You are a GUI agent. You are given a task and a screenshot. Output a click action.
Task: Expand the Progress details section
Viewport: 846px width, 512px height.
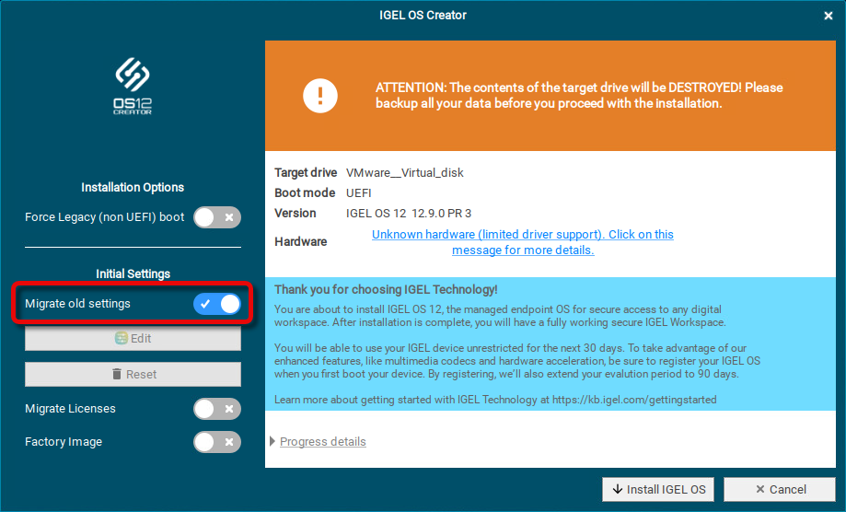(x=318, y=441)
